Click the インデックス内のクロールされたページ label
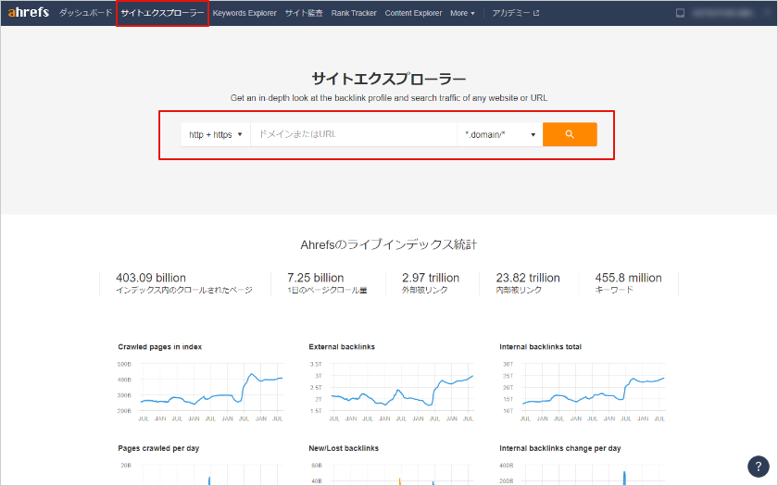Viewport: 778px width, 486px height. point(184,290)
